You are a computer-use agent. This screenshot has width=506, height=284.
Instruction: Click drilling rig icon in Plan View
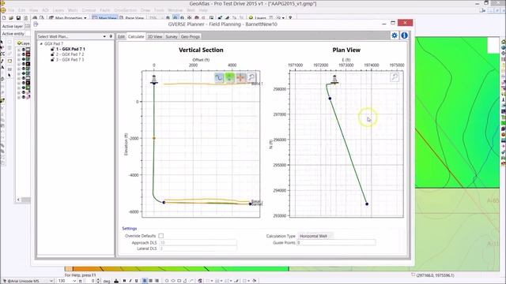pos(334,80)
